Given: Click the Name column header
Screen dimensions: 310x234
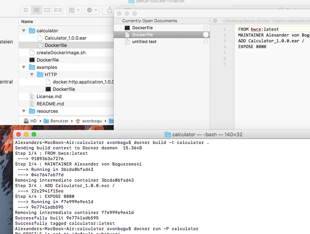Looking at the screenshot, I should point(27,22).
